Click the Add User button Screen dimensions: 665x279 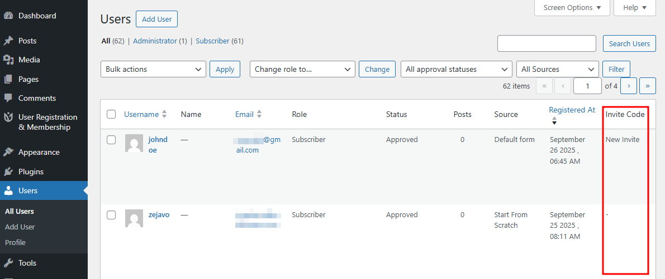(x=156, y=19)
